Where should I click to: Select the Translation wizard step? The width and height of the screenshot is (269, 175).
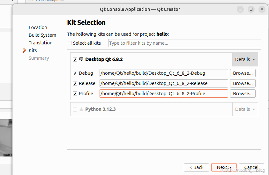tap(41, 43)
